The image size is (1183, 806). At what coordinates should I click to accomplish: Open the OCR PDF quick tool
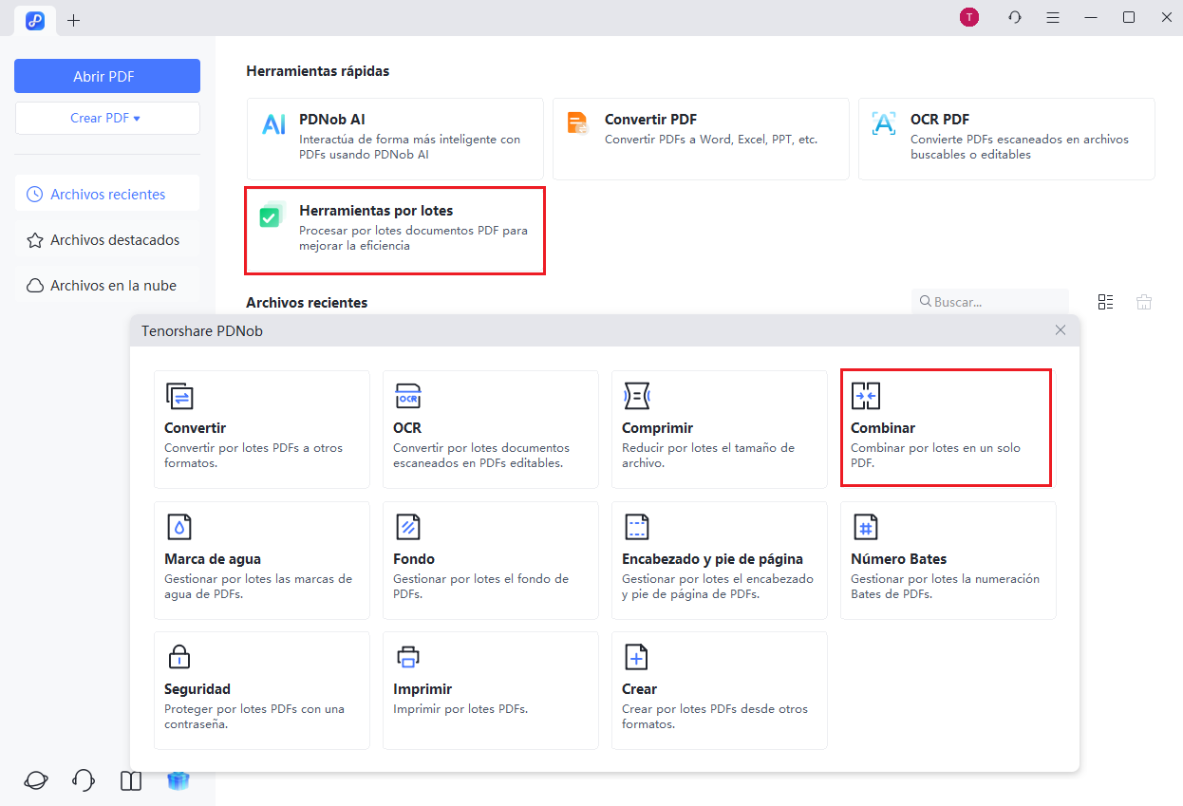pyautogui.click(x=1006, y=139)
